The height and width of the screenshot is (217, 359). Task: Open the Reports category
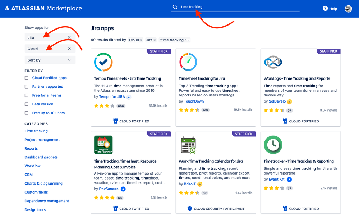[x=31, y=148]
